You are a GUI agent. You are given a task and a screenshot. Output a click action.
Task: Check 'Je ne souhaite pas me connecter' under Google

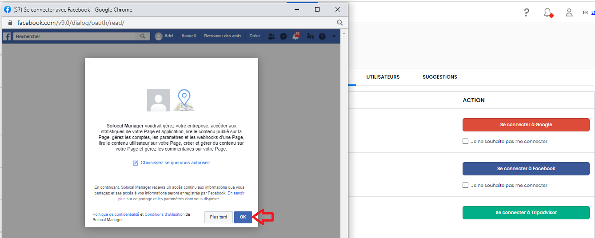coord(466,141)
